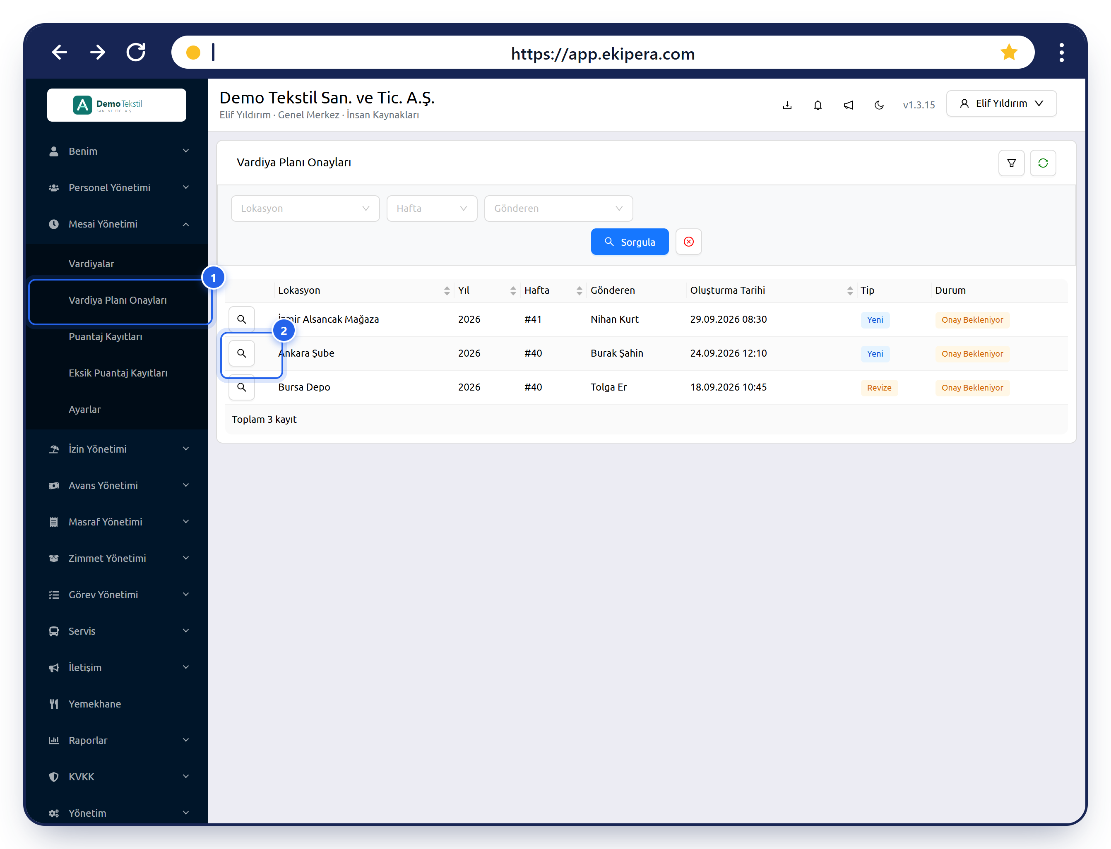Click the browser address bar
The height and width of the screenshot is (849, 1111).
tap(603, 53)
